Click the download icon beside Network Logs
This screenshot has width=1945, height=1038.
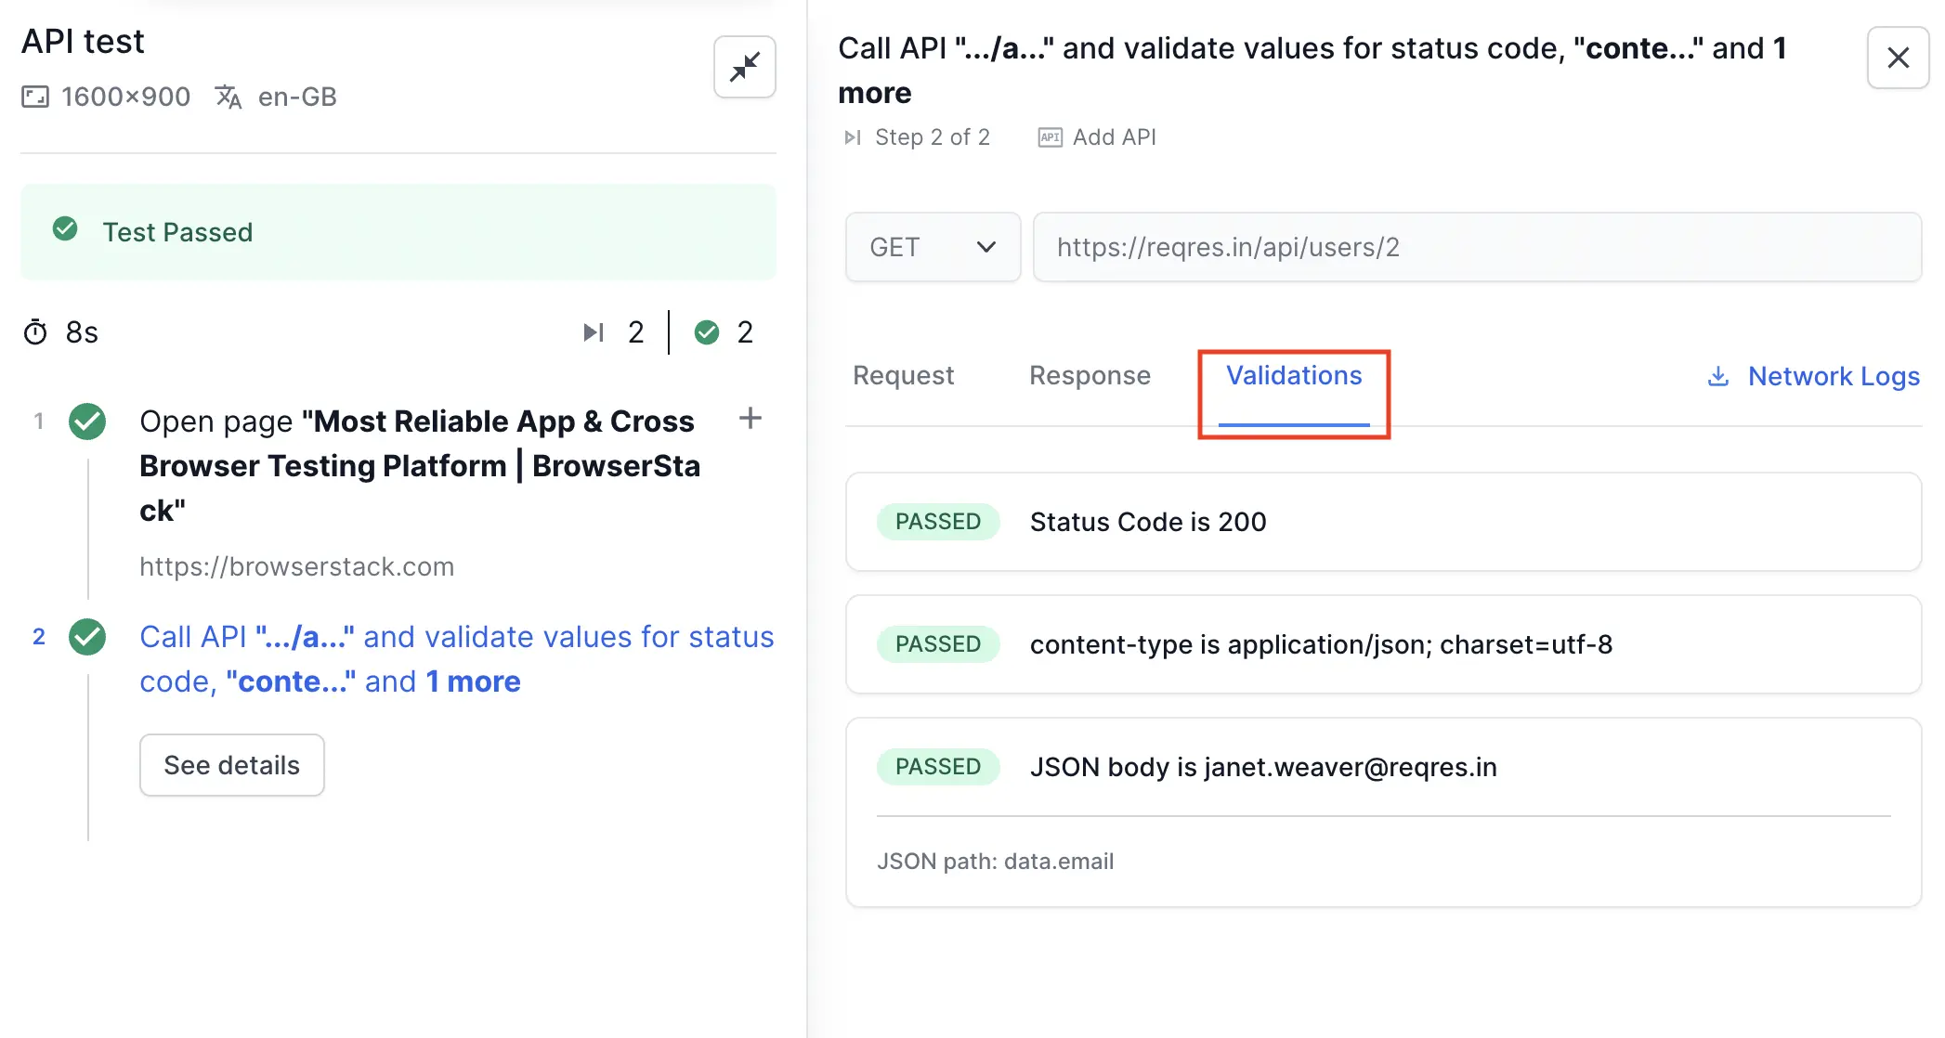click(1717, 376)
